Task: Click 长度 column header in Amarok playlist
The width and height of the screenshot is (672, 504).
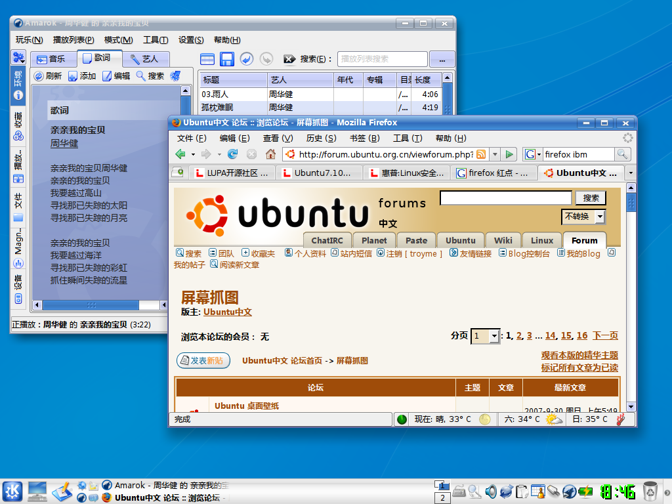Action: [x=427, y=79]
